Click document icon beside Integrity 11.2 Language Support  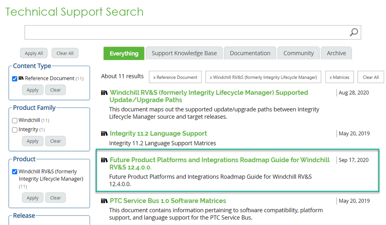pyautogui.click(x=104, y=134)
